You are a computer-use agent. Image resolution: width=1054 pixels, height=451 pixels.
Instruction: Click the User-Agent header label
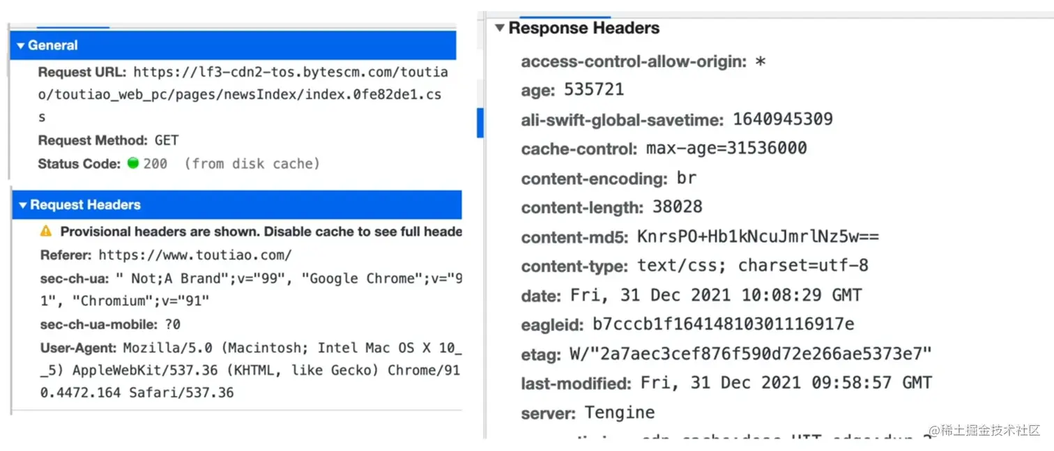click(x=78, y=348)
